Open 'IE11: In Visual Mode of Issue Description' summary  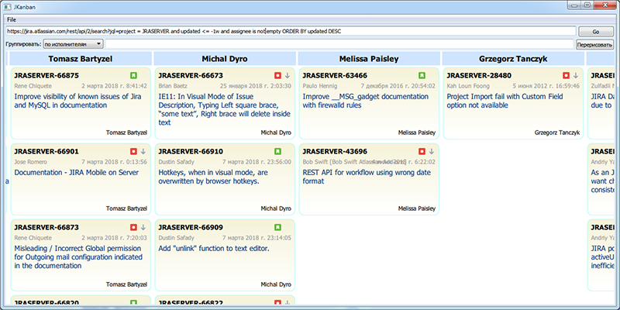(x=224, y=109)
